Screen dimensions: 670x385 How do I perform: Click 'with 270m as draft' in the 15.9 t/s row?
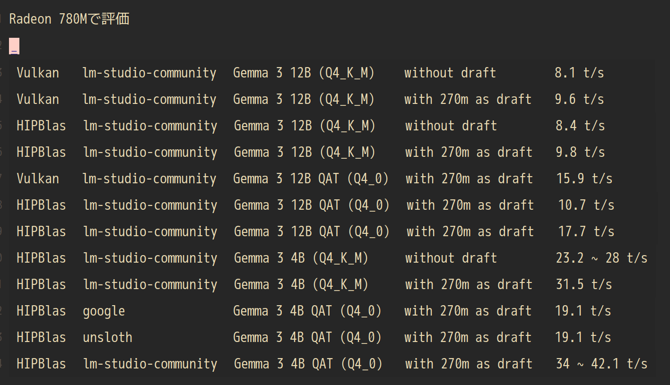point(470,179)
